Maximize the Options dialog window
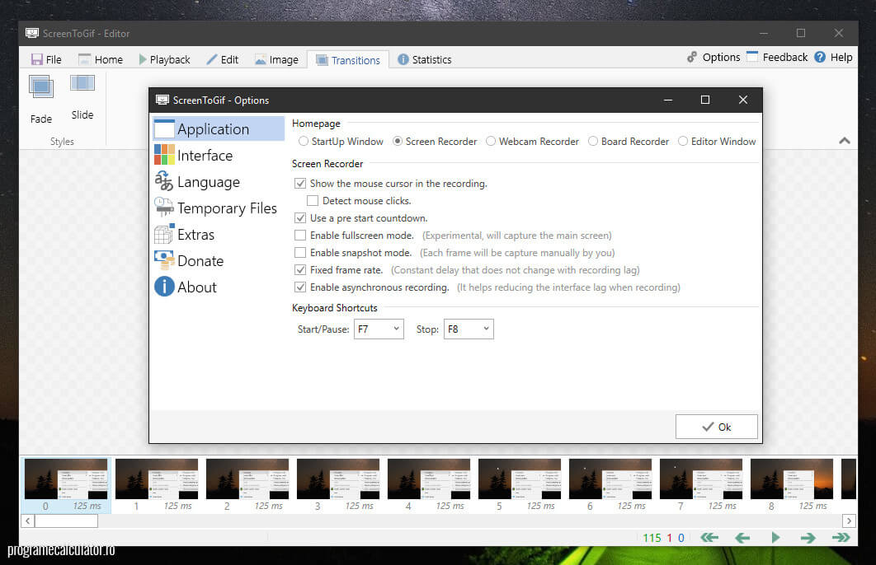The width and height of the screenshot is (876, 565). tap(705, 100)
